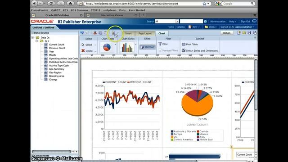This screenshot has width=288, height=162.
Task: Copy the selected component
Action: [100, 33]
